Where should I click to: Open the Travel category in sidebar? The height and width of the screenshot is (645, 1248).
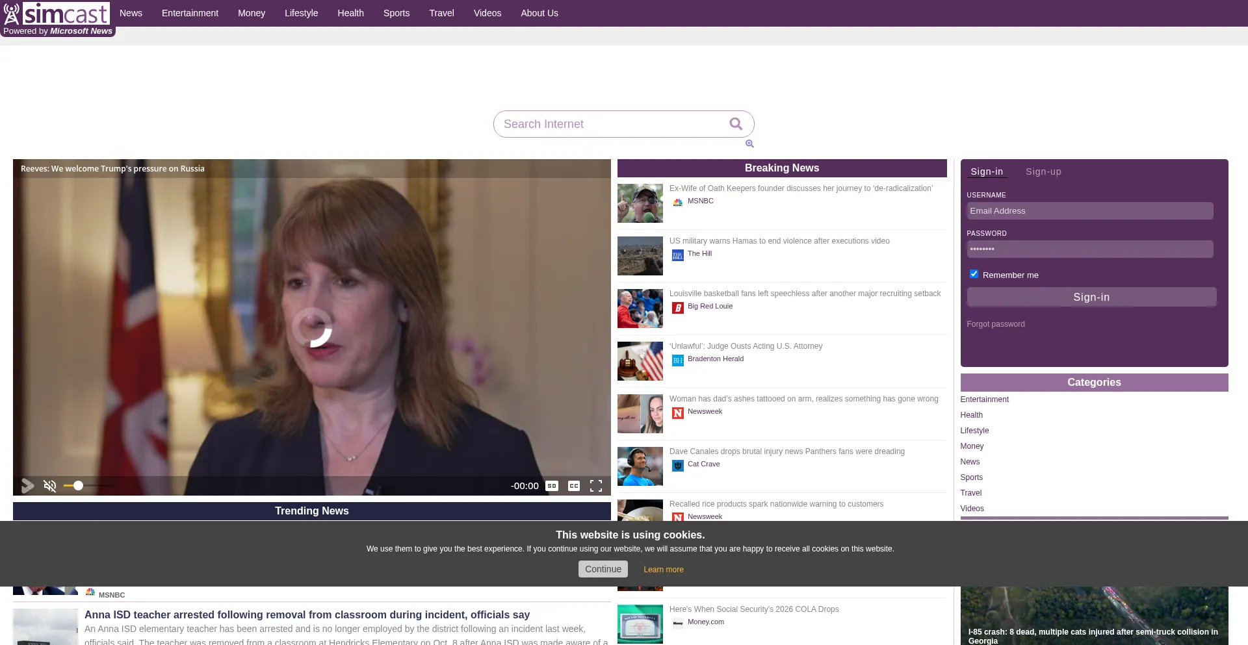click(x=970, y=493)
